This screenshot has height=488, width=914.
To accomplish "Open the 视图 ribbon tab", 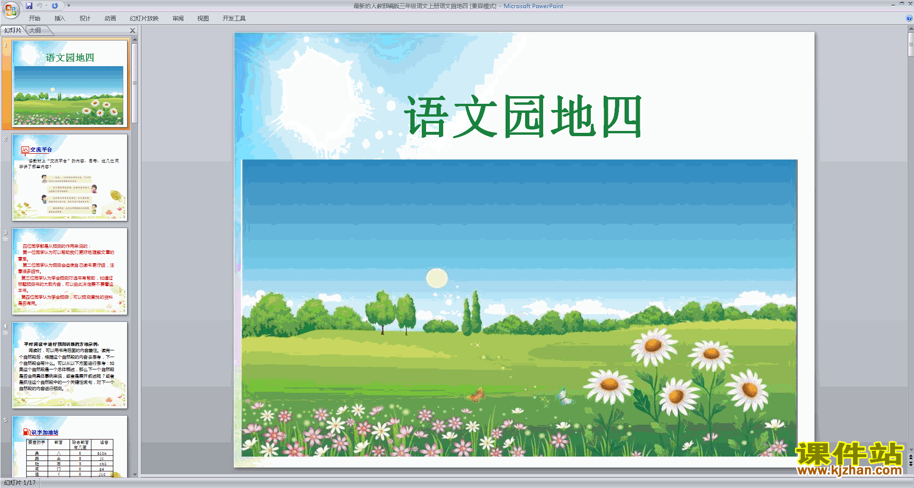I will (x=203, y=19).
